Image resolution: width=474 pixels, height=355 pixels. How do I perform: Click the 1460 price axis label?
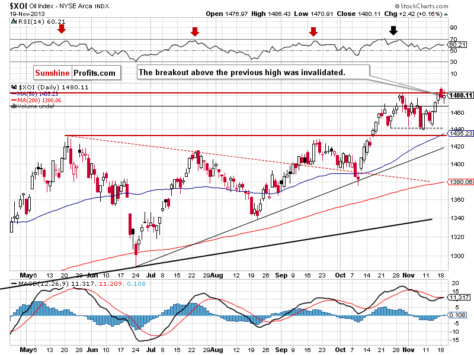(x=457, y=113)
